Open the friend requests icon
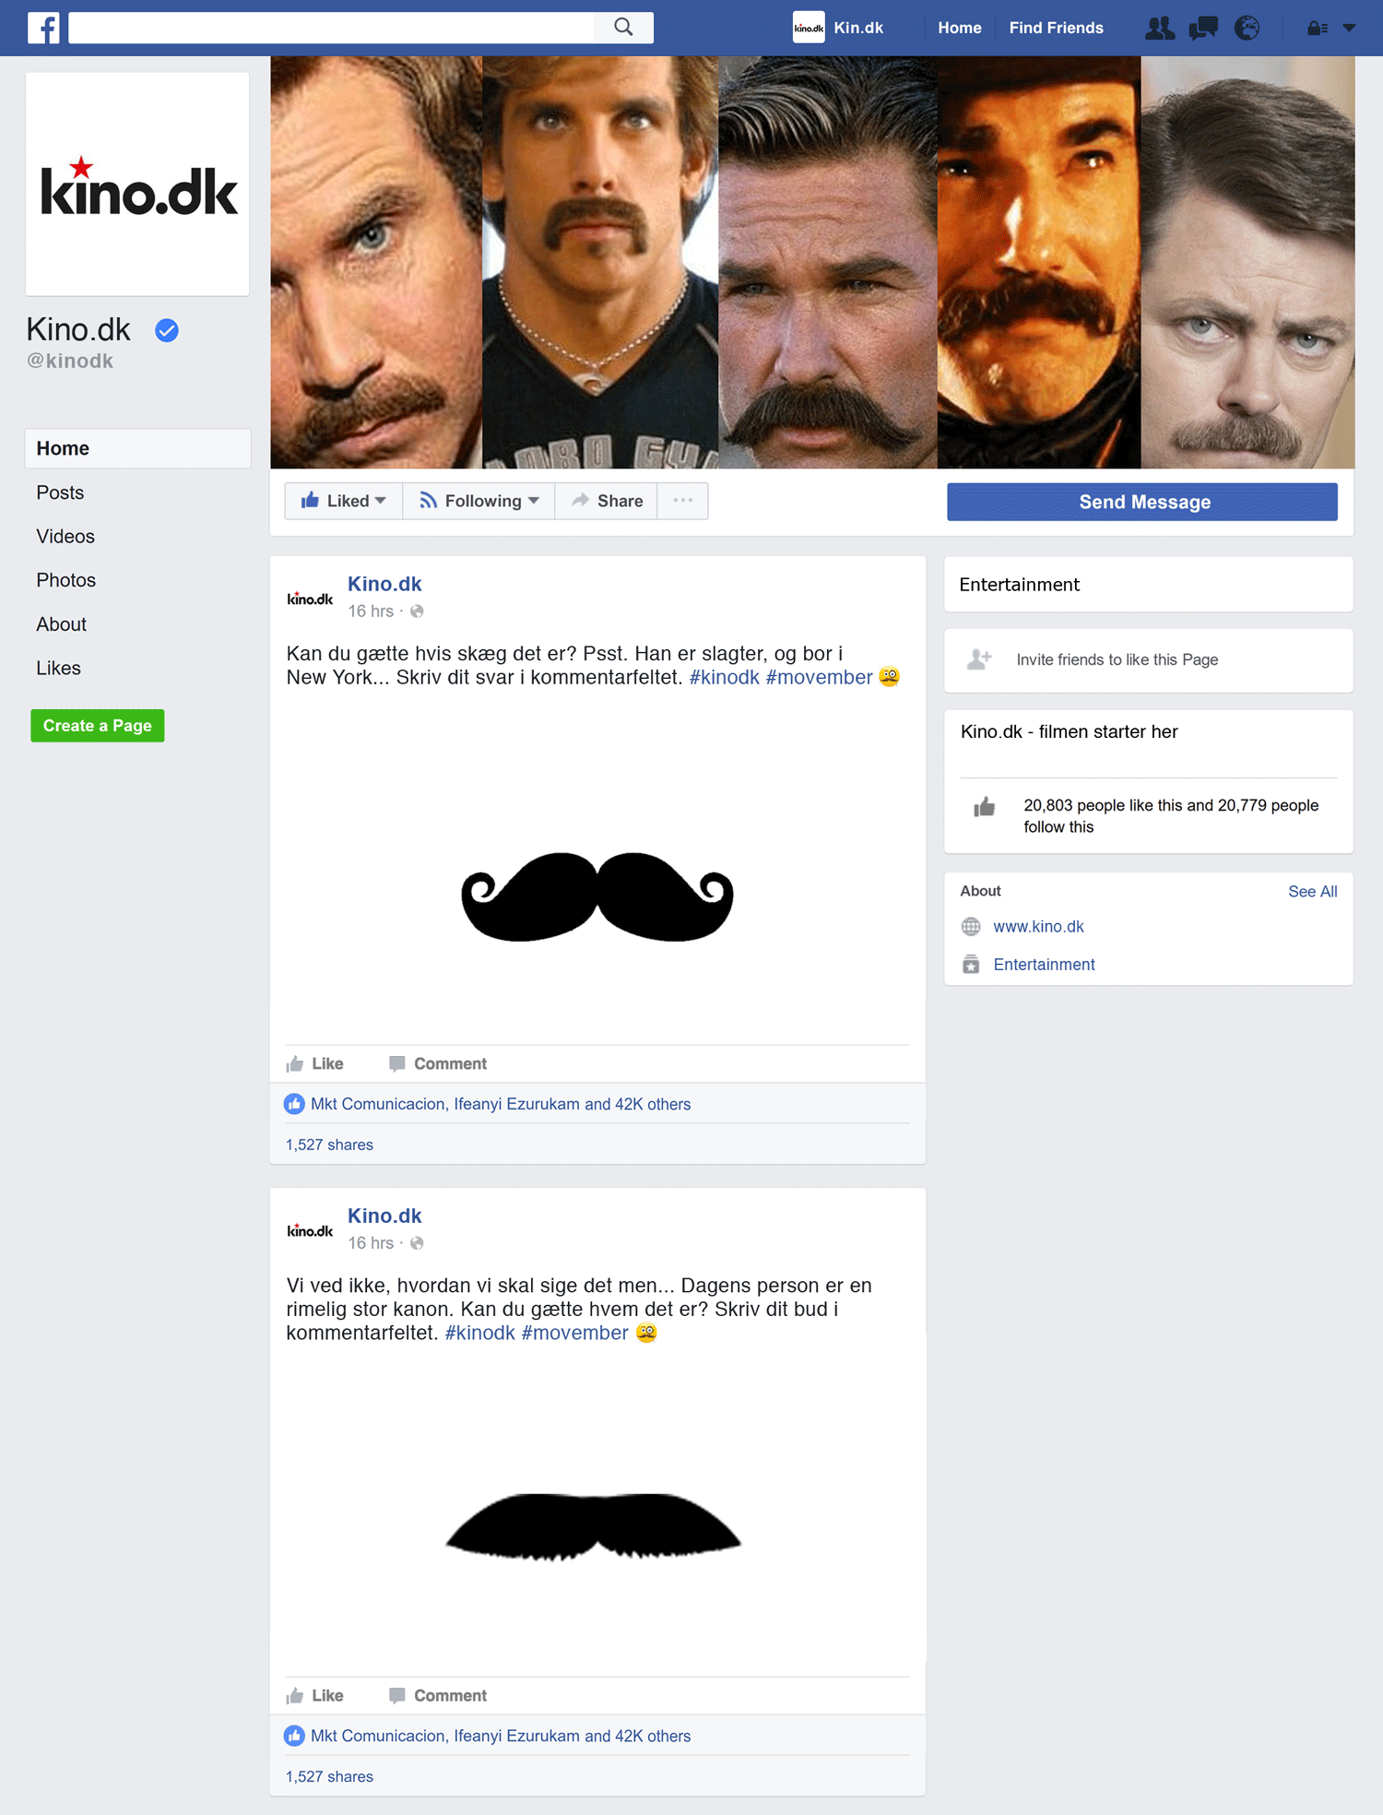 1160,29
